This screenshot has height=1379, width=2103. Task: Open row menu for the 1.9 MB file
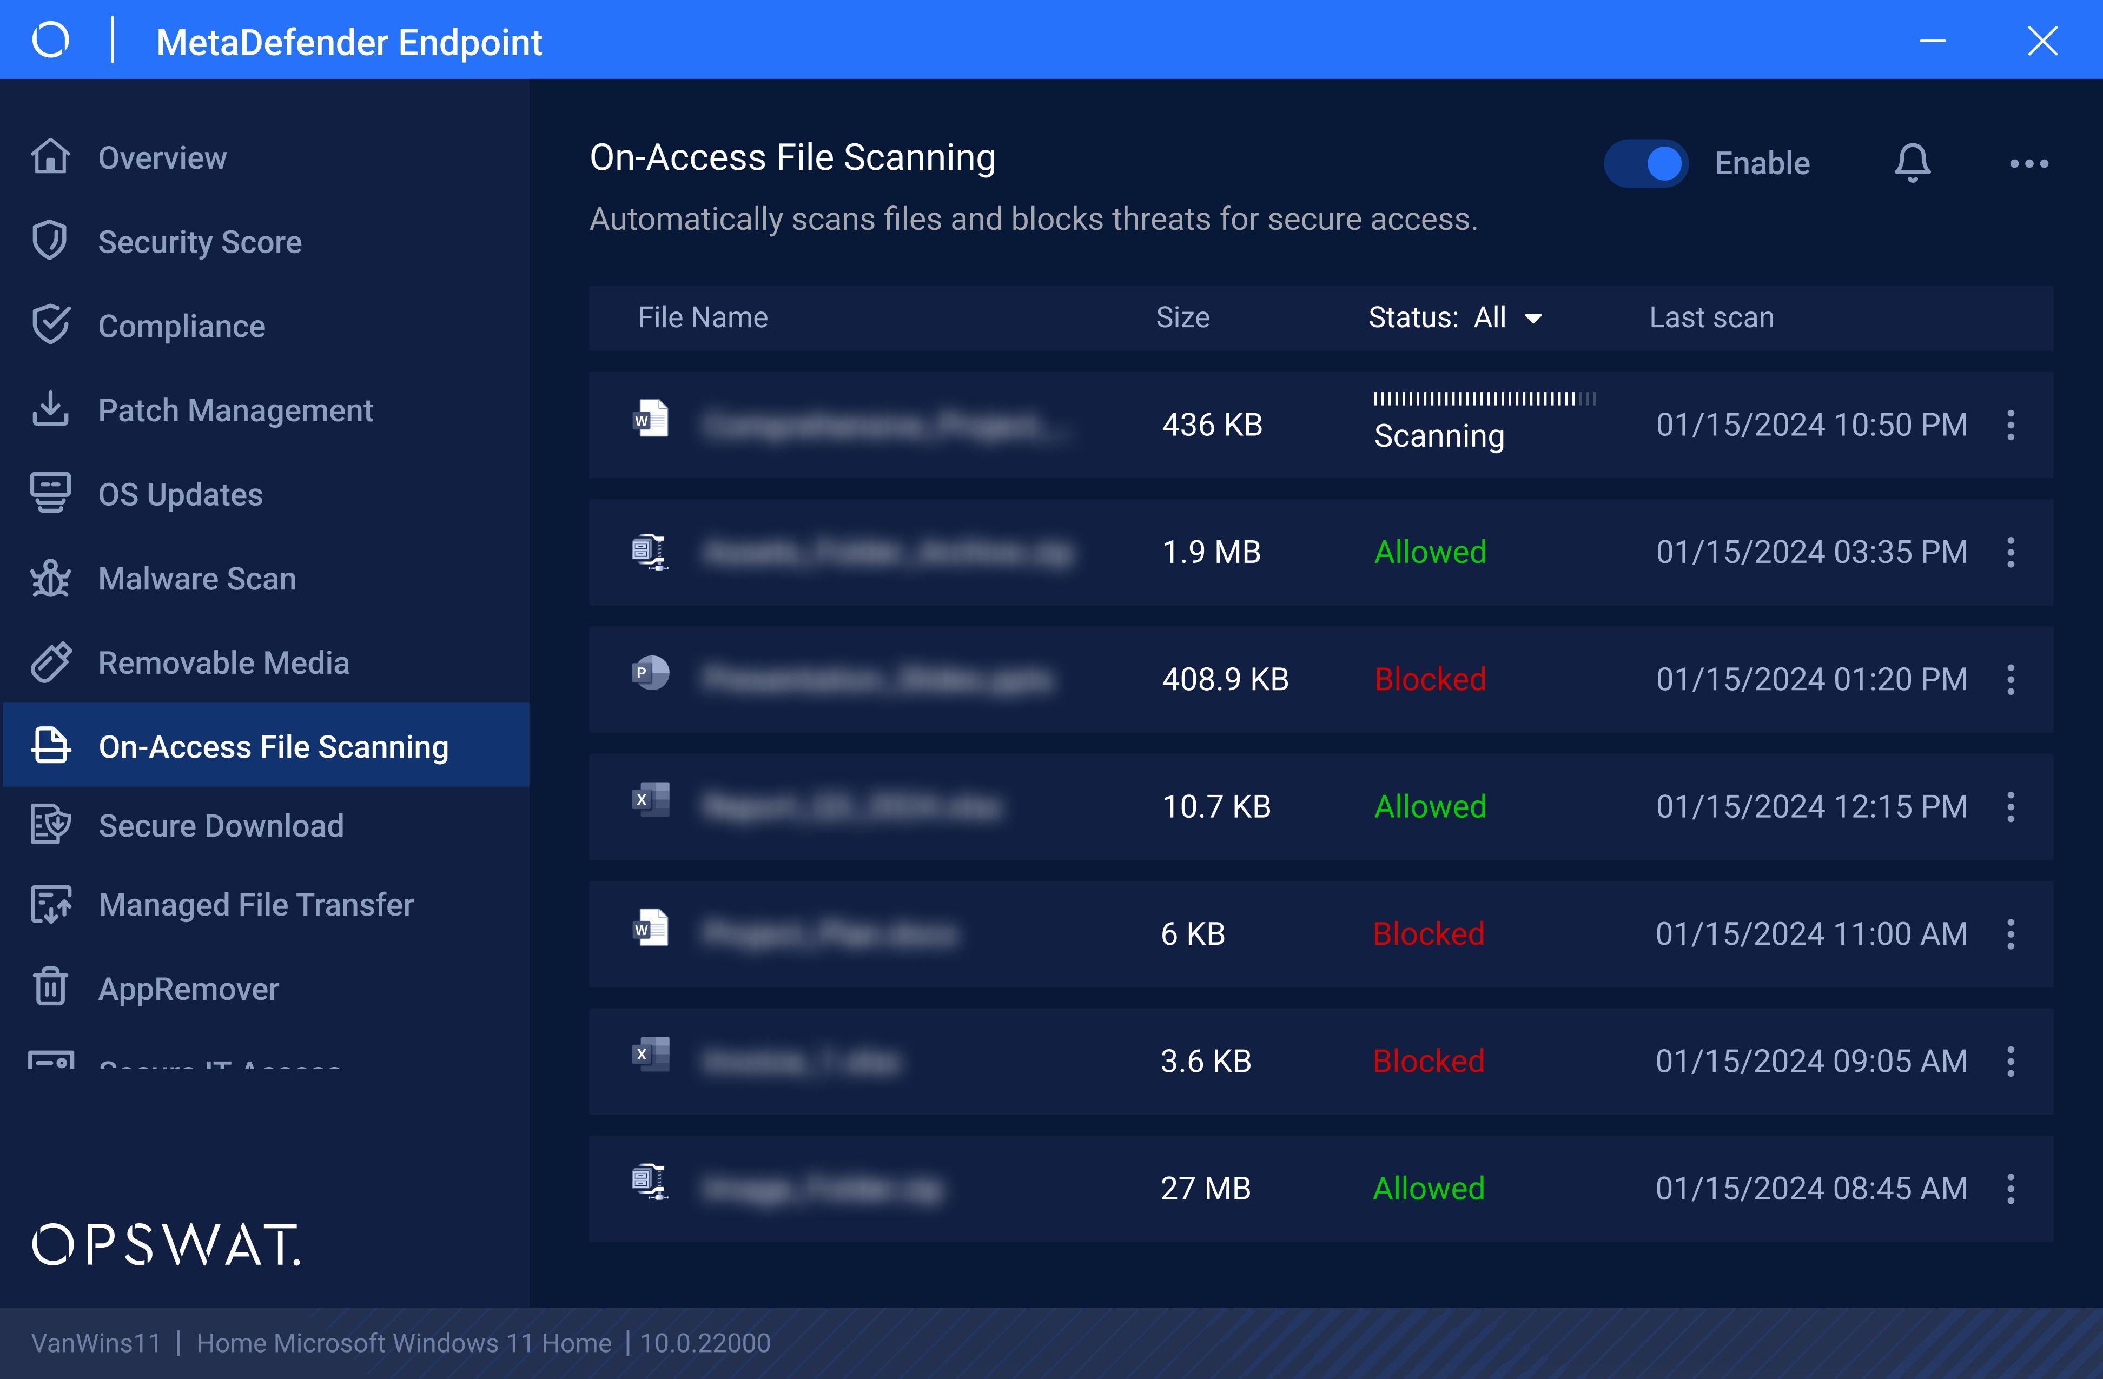tap(2010, 552)
